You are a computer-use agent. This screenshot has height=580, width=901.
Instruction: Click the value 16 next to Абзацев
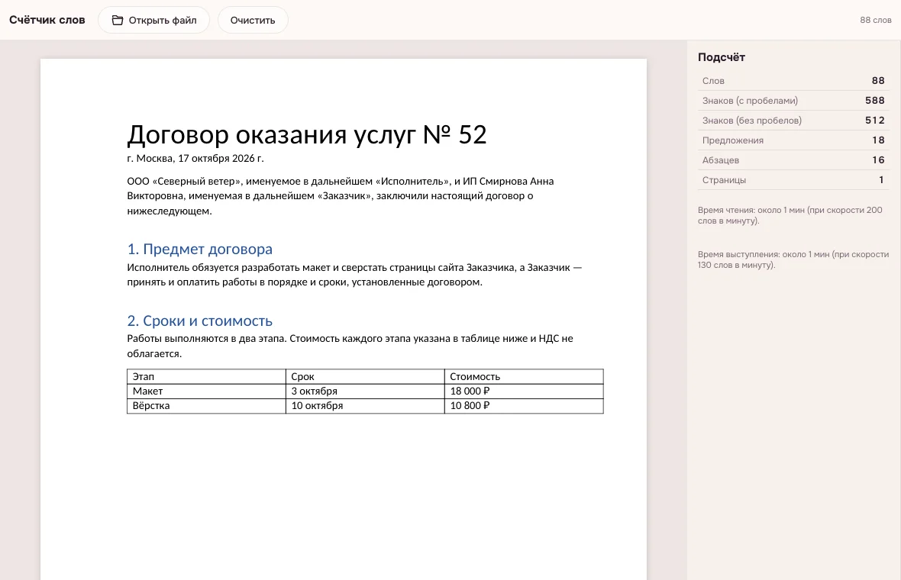(878, 160)
